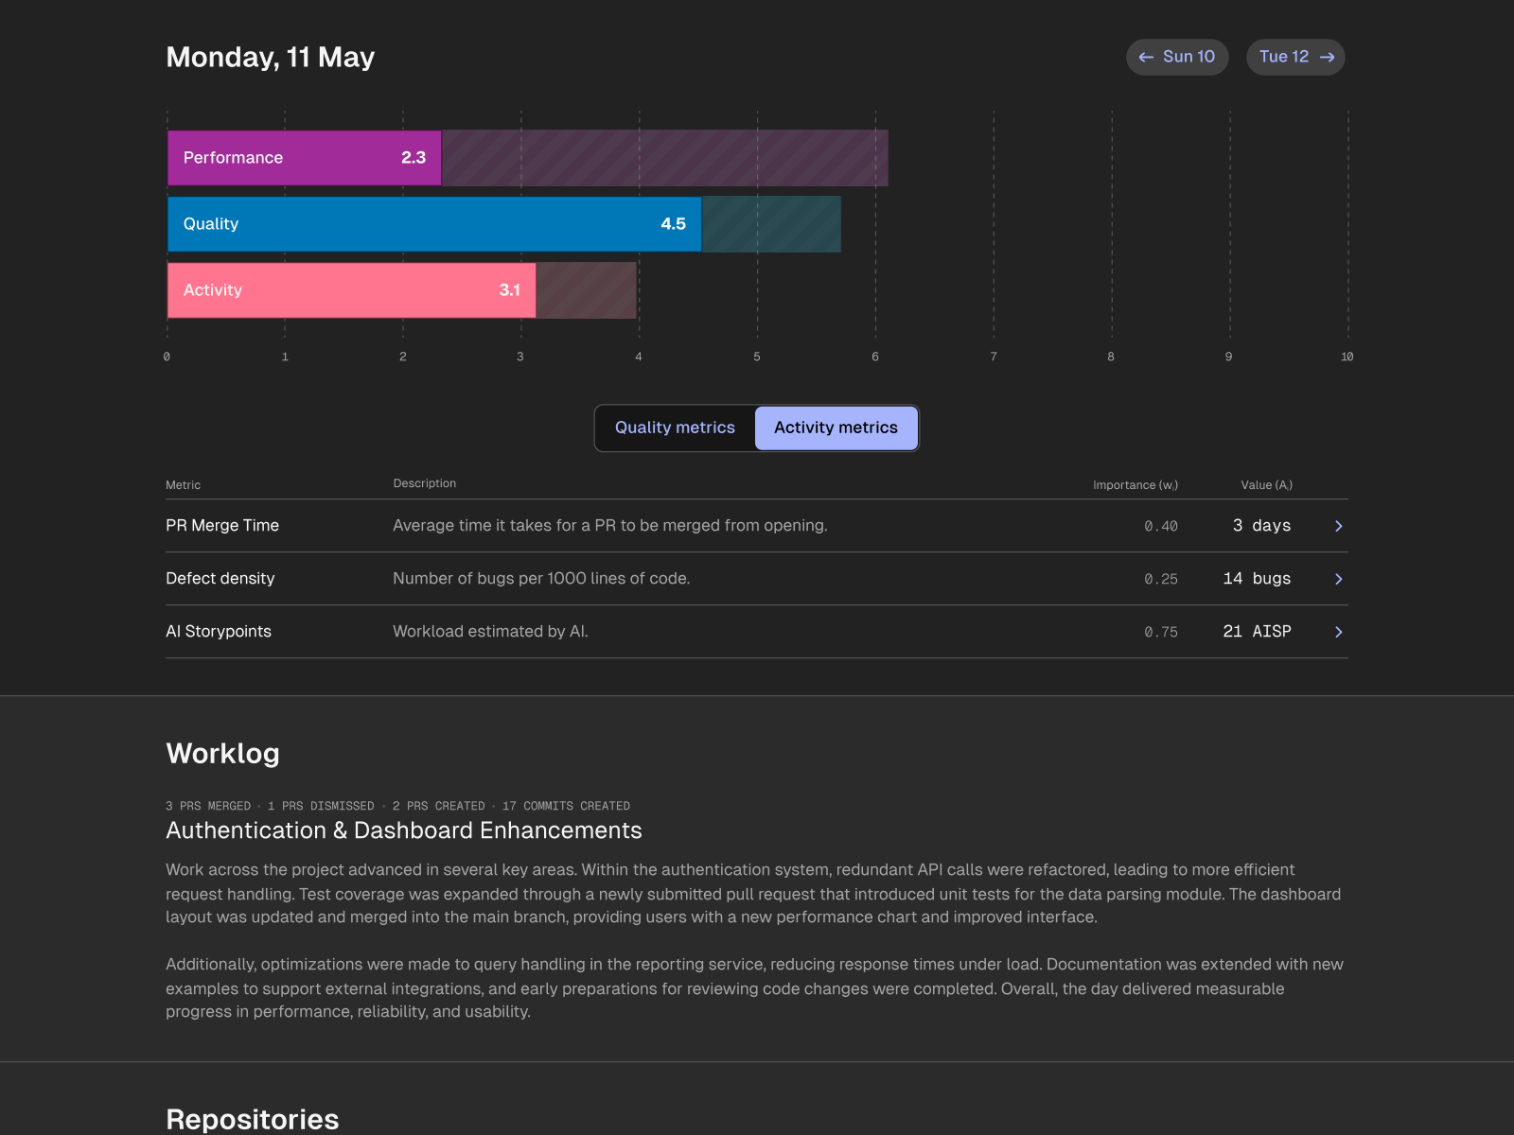Click the Description column header
Screen dimensions: 1514x1135
[x=425, y=483]
